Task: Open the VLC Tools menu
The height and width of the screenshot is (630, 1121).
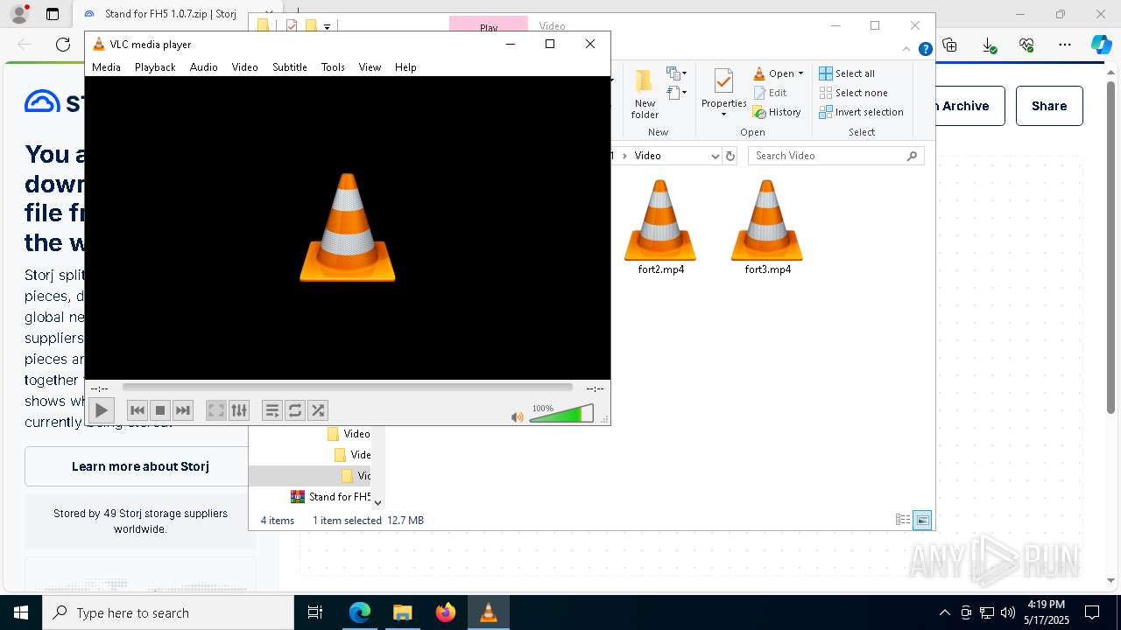Action: [x=333, y=67]
